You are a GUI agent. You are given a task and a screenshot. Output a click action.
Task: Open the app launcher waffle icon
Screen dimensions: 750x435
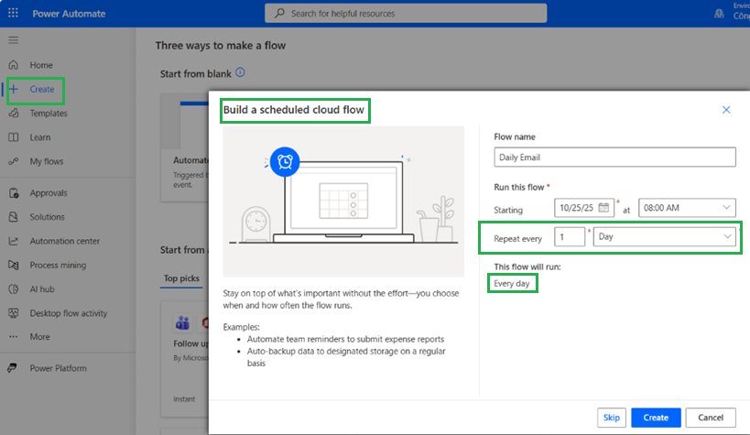[13, 13]
